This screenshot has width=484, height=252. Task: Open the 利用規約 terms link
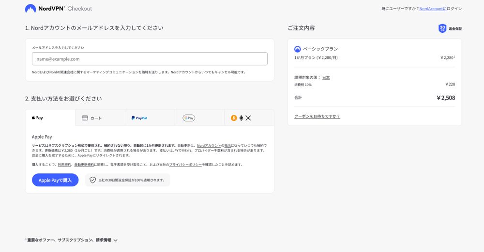point(64,165)
